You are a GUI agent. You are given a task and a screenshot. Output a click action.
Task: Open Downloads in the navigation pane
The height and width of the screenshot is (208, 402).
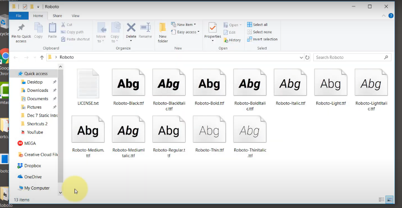(x=37, y=90)
